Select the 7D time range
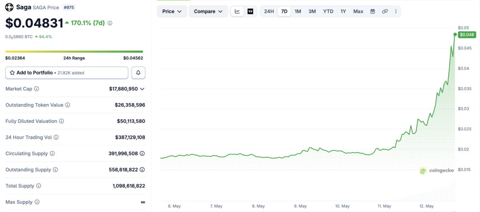 click(x=284, y=11)
